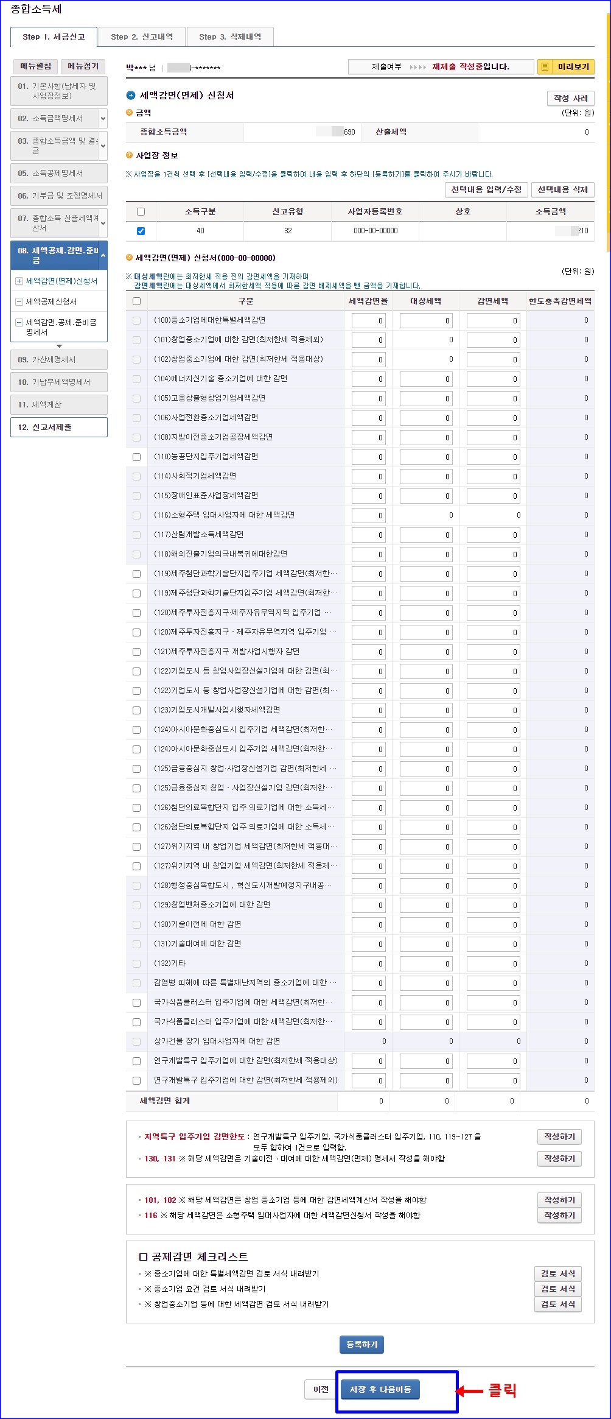This screenshot has width=611, height=1419.
Task: Check 연구개발특구 입주기업 감면(최저한세 적용제외) checkbox
Action: [136, 1080]
